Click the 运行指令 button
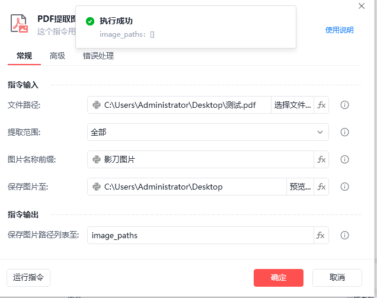Image resolution: width=377 pixels, height=298 pixels. point(28,278)
